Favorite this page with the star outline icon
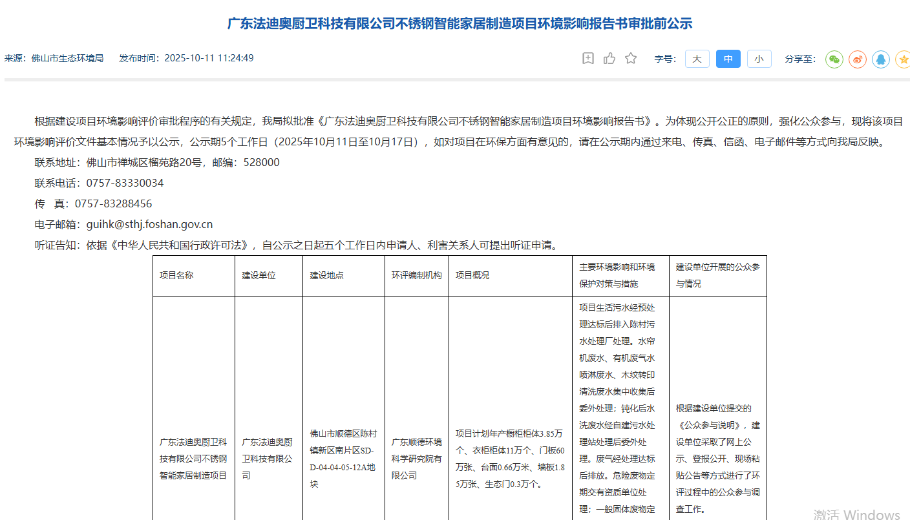910x520 pixels. click(x=631, y=59)
